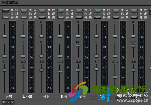Switch off 开关 for the 机架 channel

click(61, 17)
